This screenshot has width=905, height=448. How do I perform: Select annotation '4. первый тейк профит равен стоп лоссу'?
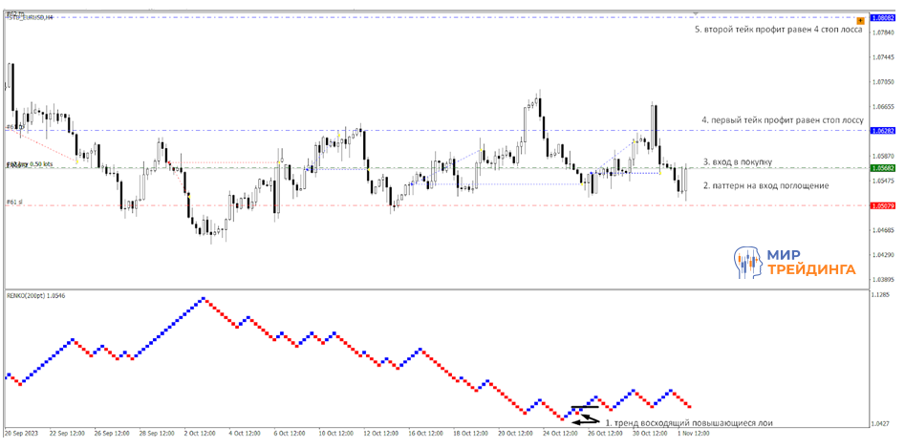(782, 121)
